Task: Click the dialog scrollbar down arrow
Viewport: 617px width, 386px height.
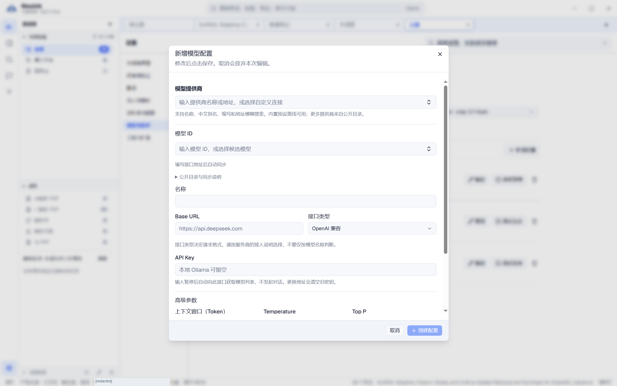Action: (x=445, y=311)
